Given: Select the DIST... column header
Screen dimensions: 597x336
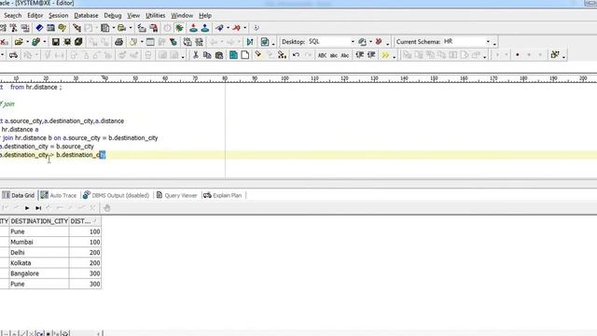Looking at the screenshot, I should [85, 221].
